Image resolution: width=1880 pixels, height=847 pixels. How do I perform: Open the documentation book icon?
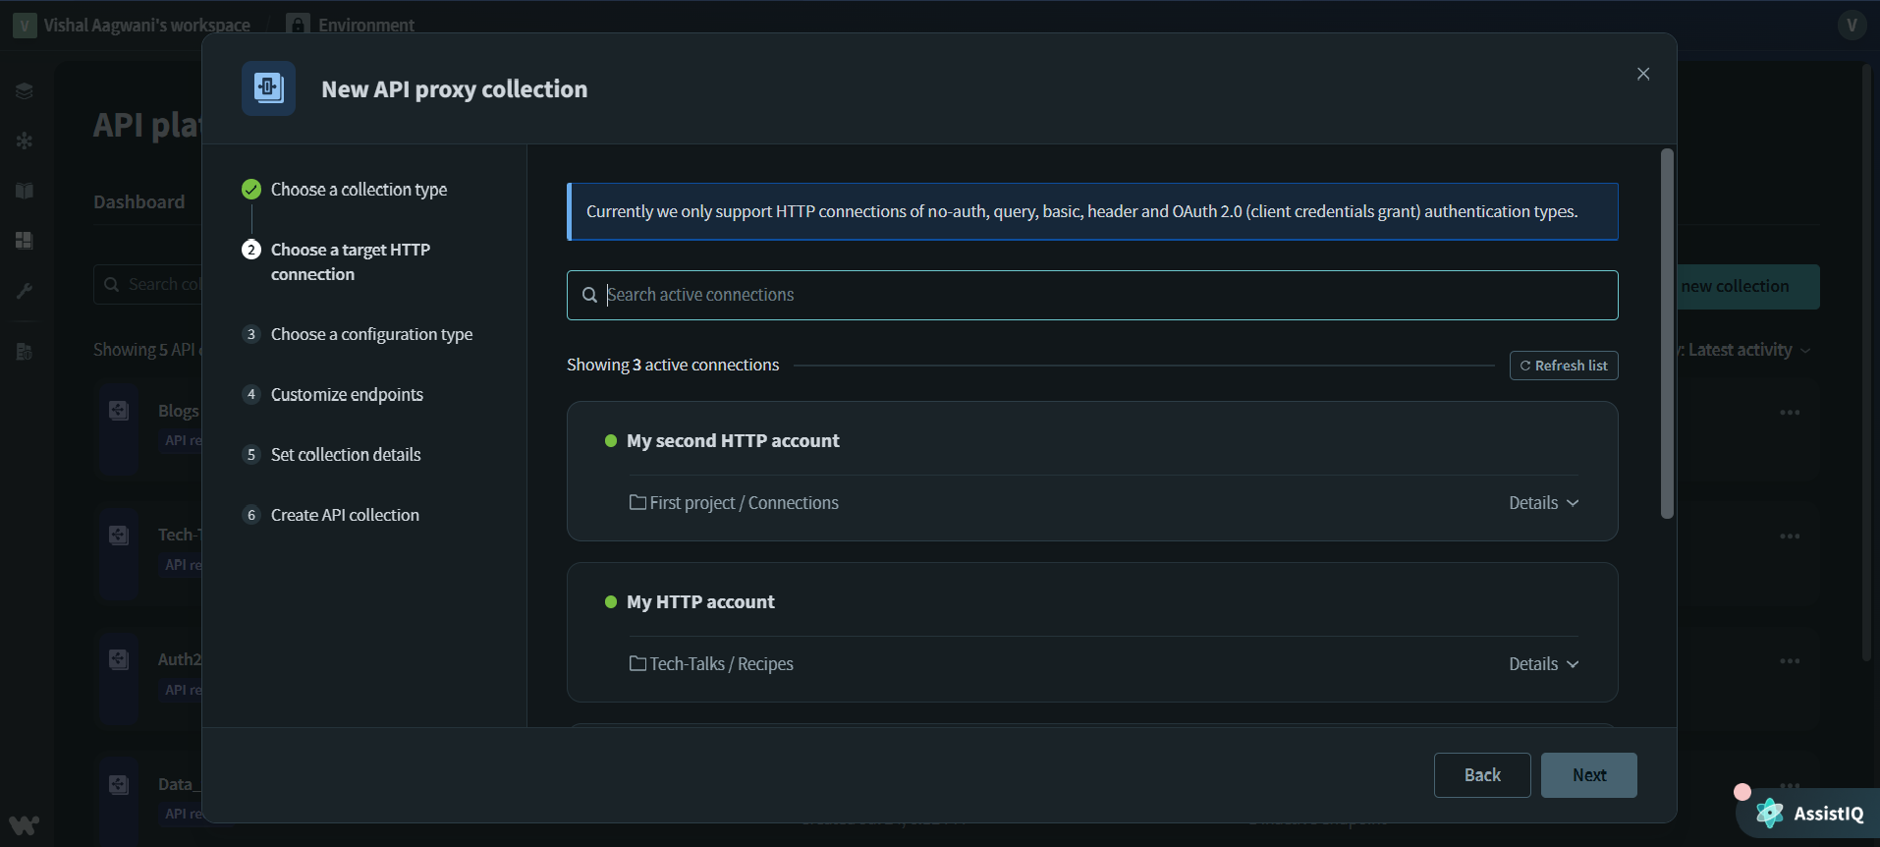tap(25, 191)
